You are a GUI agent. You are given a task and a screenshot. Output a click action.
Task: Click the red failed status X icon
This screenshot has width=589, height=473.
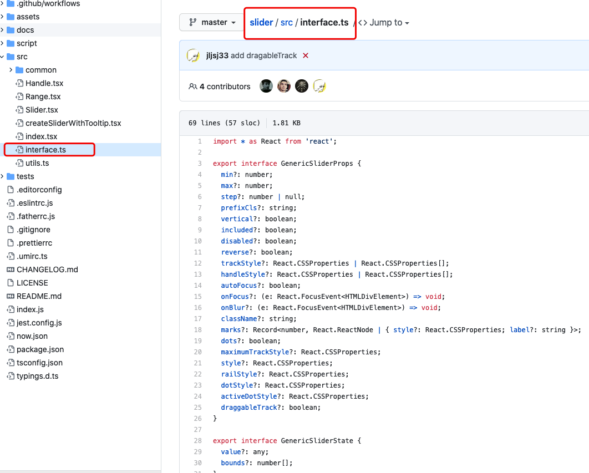point(306,55)
